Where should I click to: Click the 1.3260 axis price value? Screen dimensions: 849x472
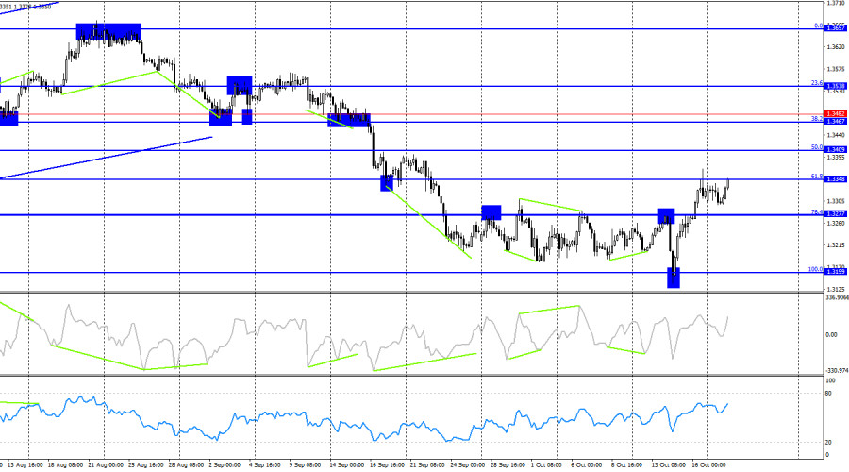836,223
